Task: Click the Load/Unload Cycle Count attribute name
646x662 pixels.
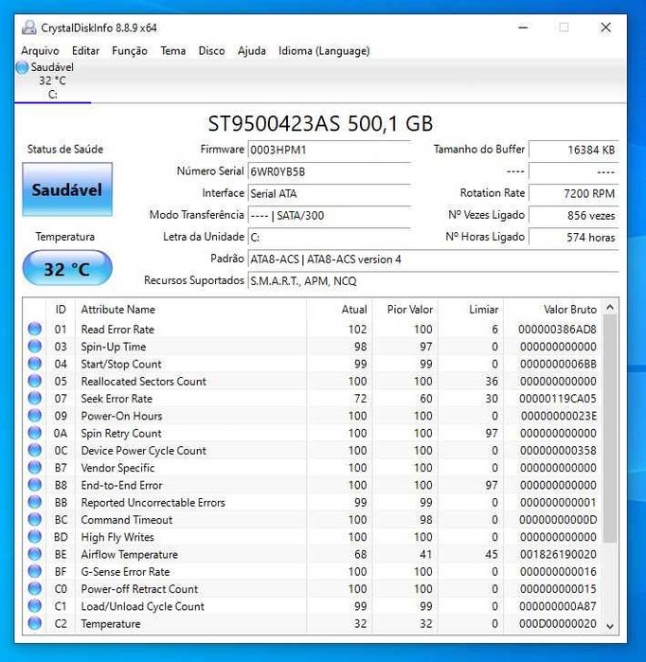Action: point(143,606)
